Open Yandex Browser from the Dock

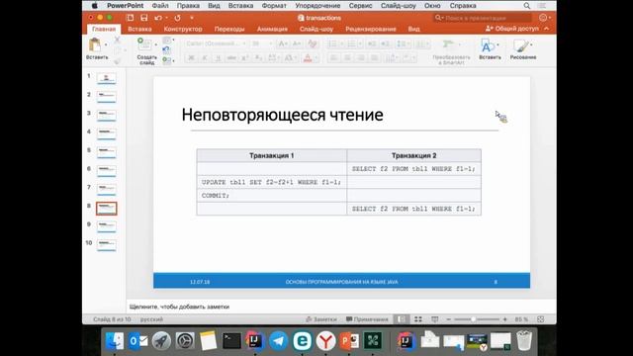click(x=325, y=341)
